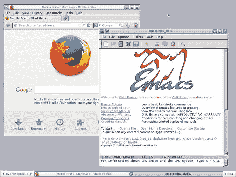Open the Emacs directory (Dired) toolbar icon

pos(121,44)
